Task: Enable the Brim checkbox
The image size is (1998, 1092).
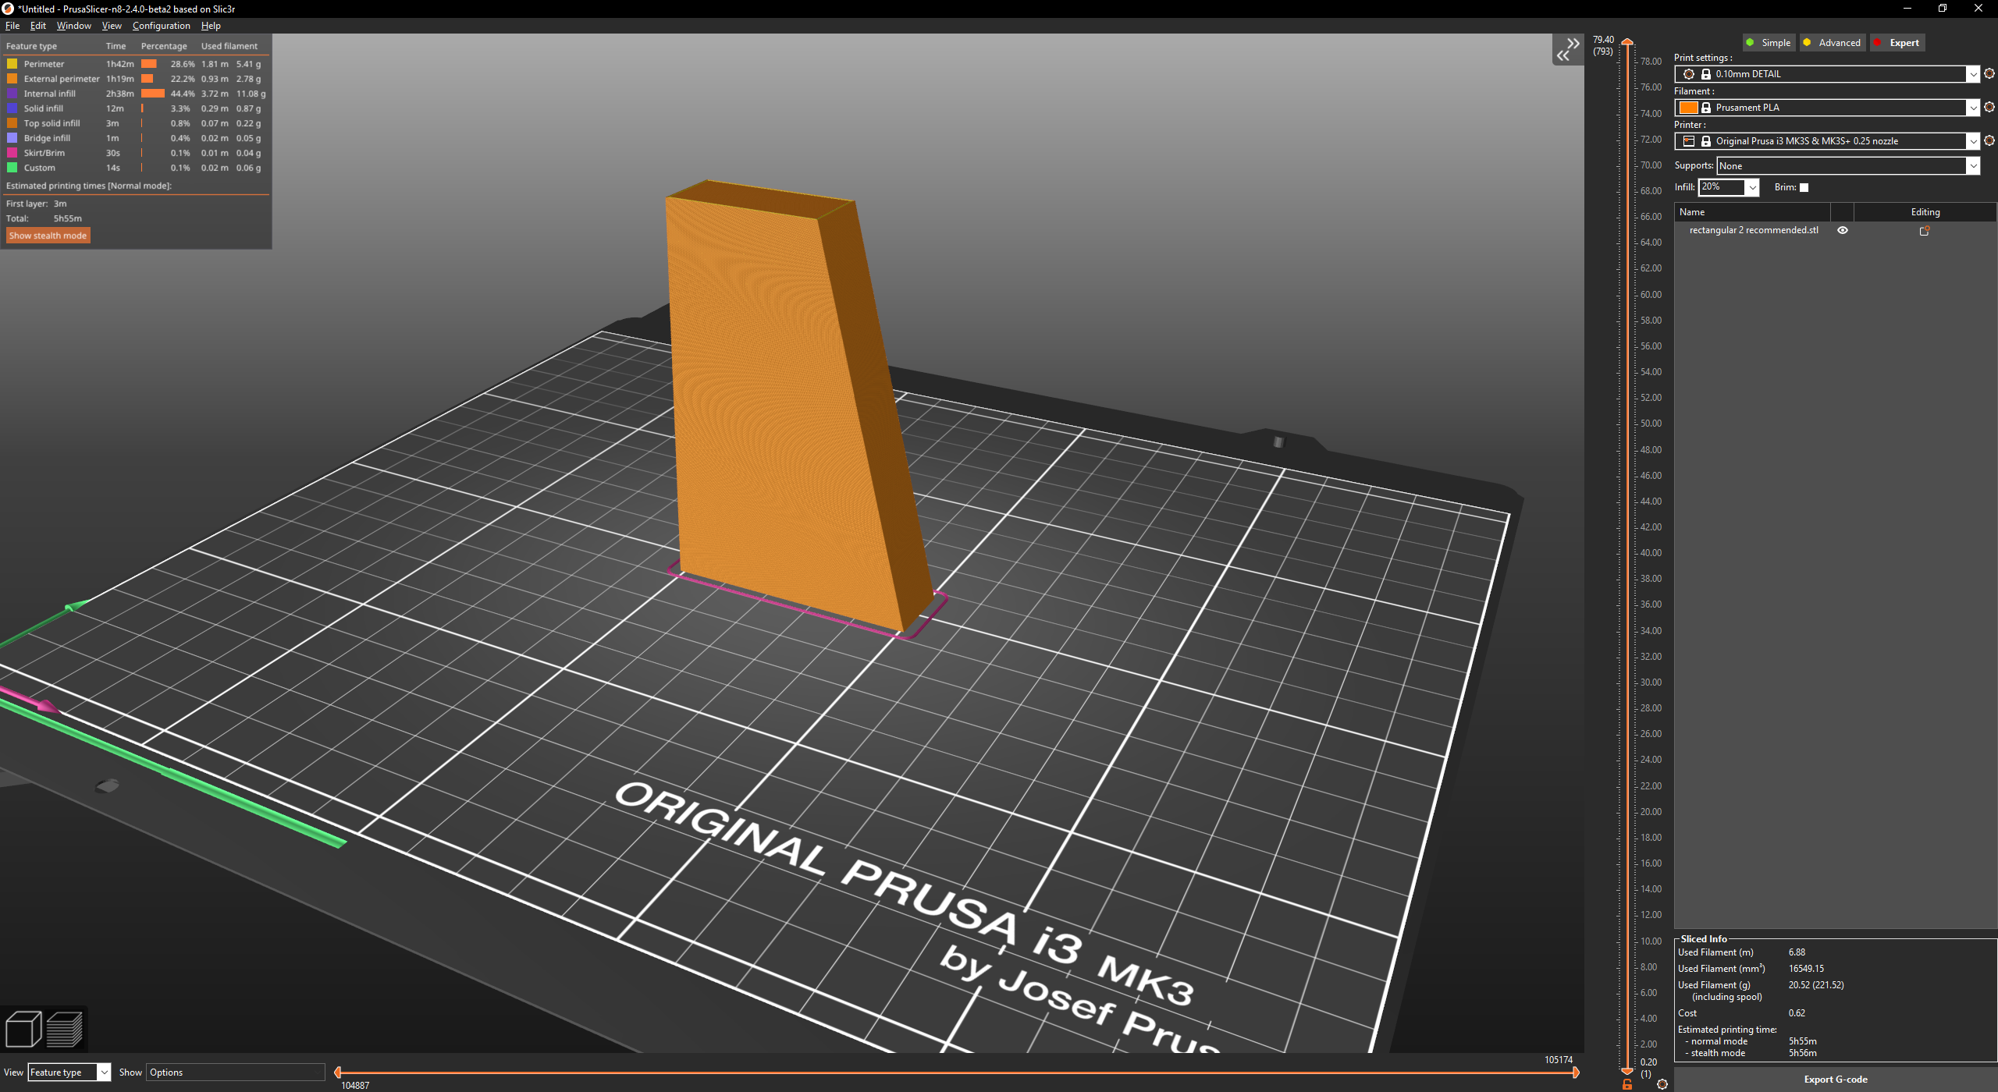Action: (1804, 187)
